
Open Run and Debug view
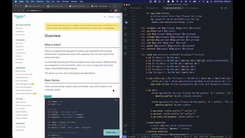(126, 28)
